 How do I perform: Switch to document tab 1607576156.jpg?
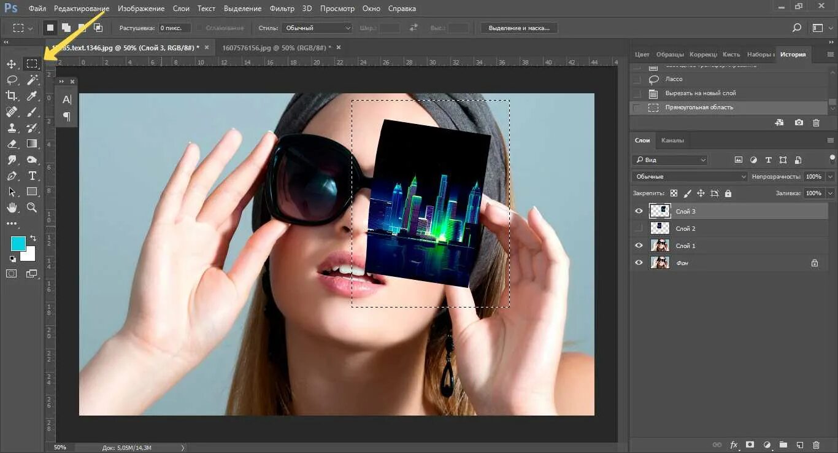[x=276, y=47]
